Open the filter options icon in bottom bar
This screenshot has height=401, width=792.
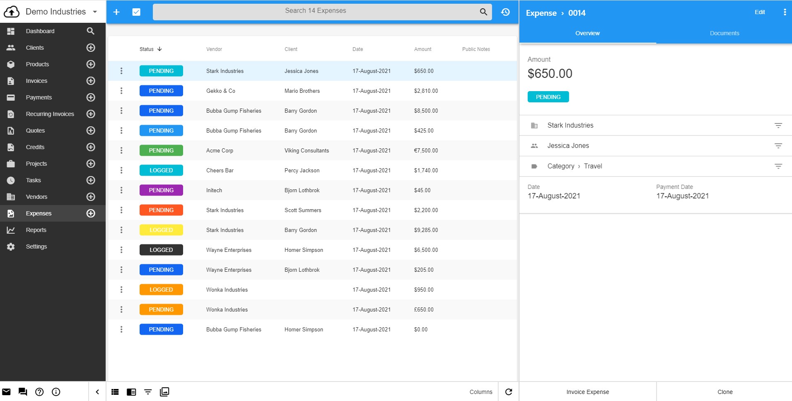(148, 391)
